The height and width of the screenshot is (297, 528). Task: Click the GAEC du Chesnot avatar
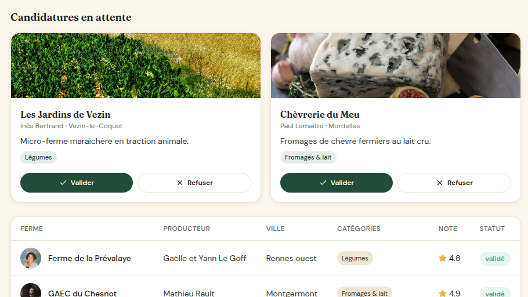tap(31, 290)
